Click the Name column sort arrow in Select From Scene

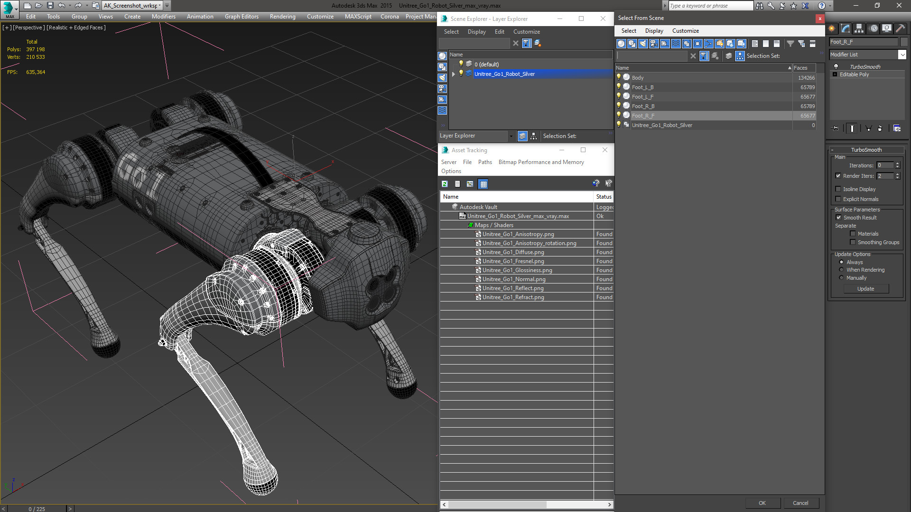coord(790,68)
